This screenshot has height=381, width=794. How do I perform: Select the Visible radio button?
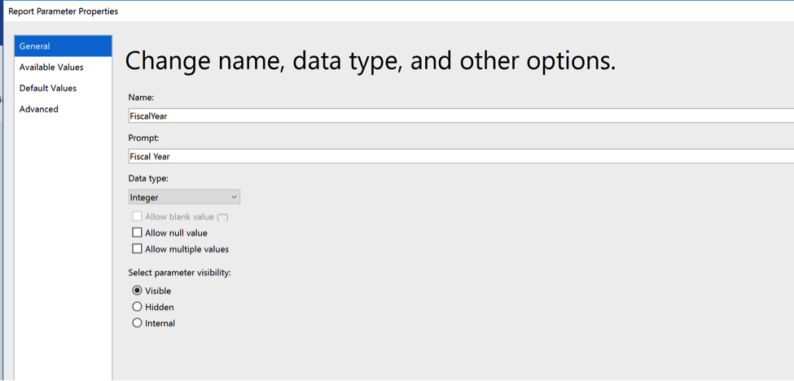137,291
